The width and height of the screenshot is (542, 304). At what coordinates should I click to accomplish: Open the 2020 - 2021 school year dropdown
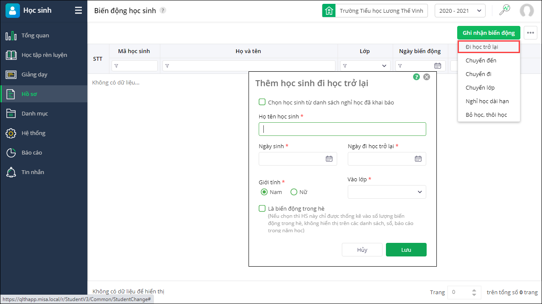click(460, 11)
